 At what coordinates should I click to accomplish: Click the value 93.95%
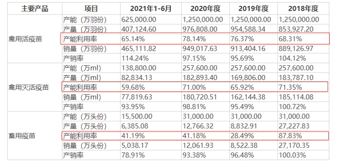(133, 107)
